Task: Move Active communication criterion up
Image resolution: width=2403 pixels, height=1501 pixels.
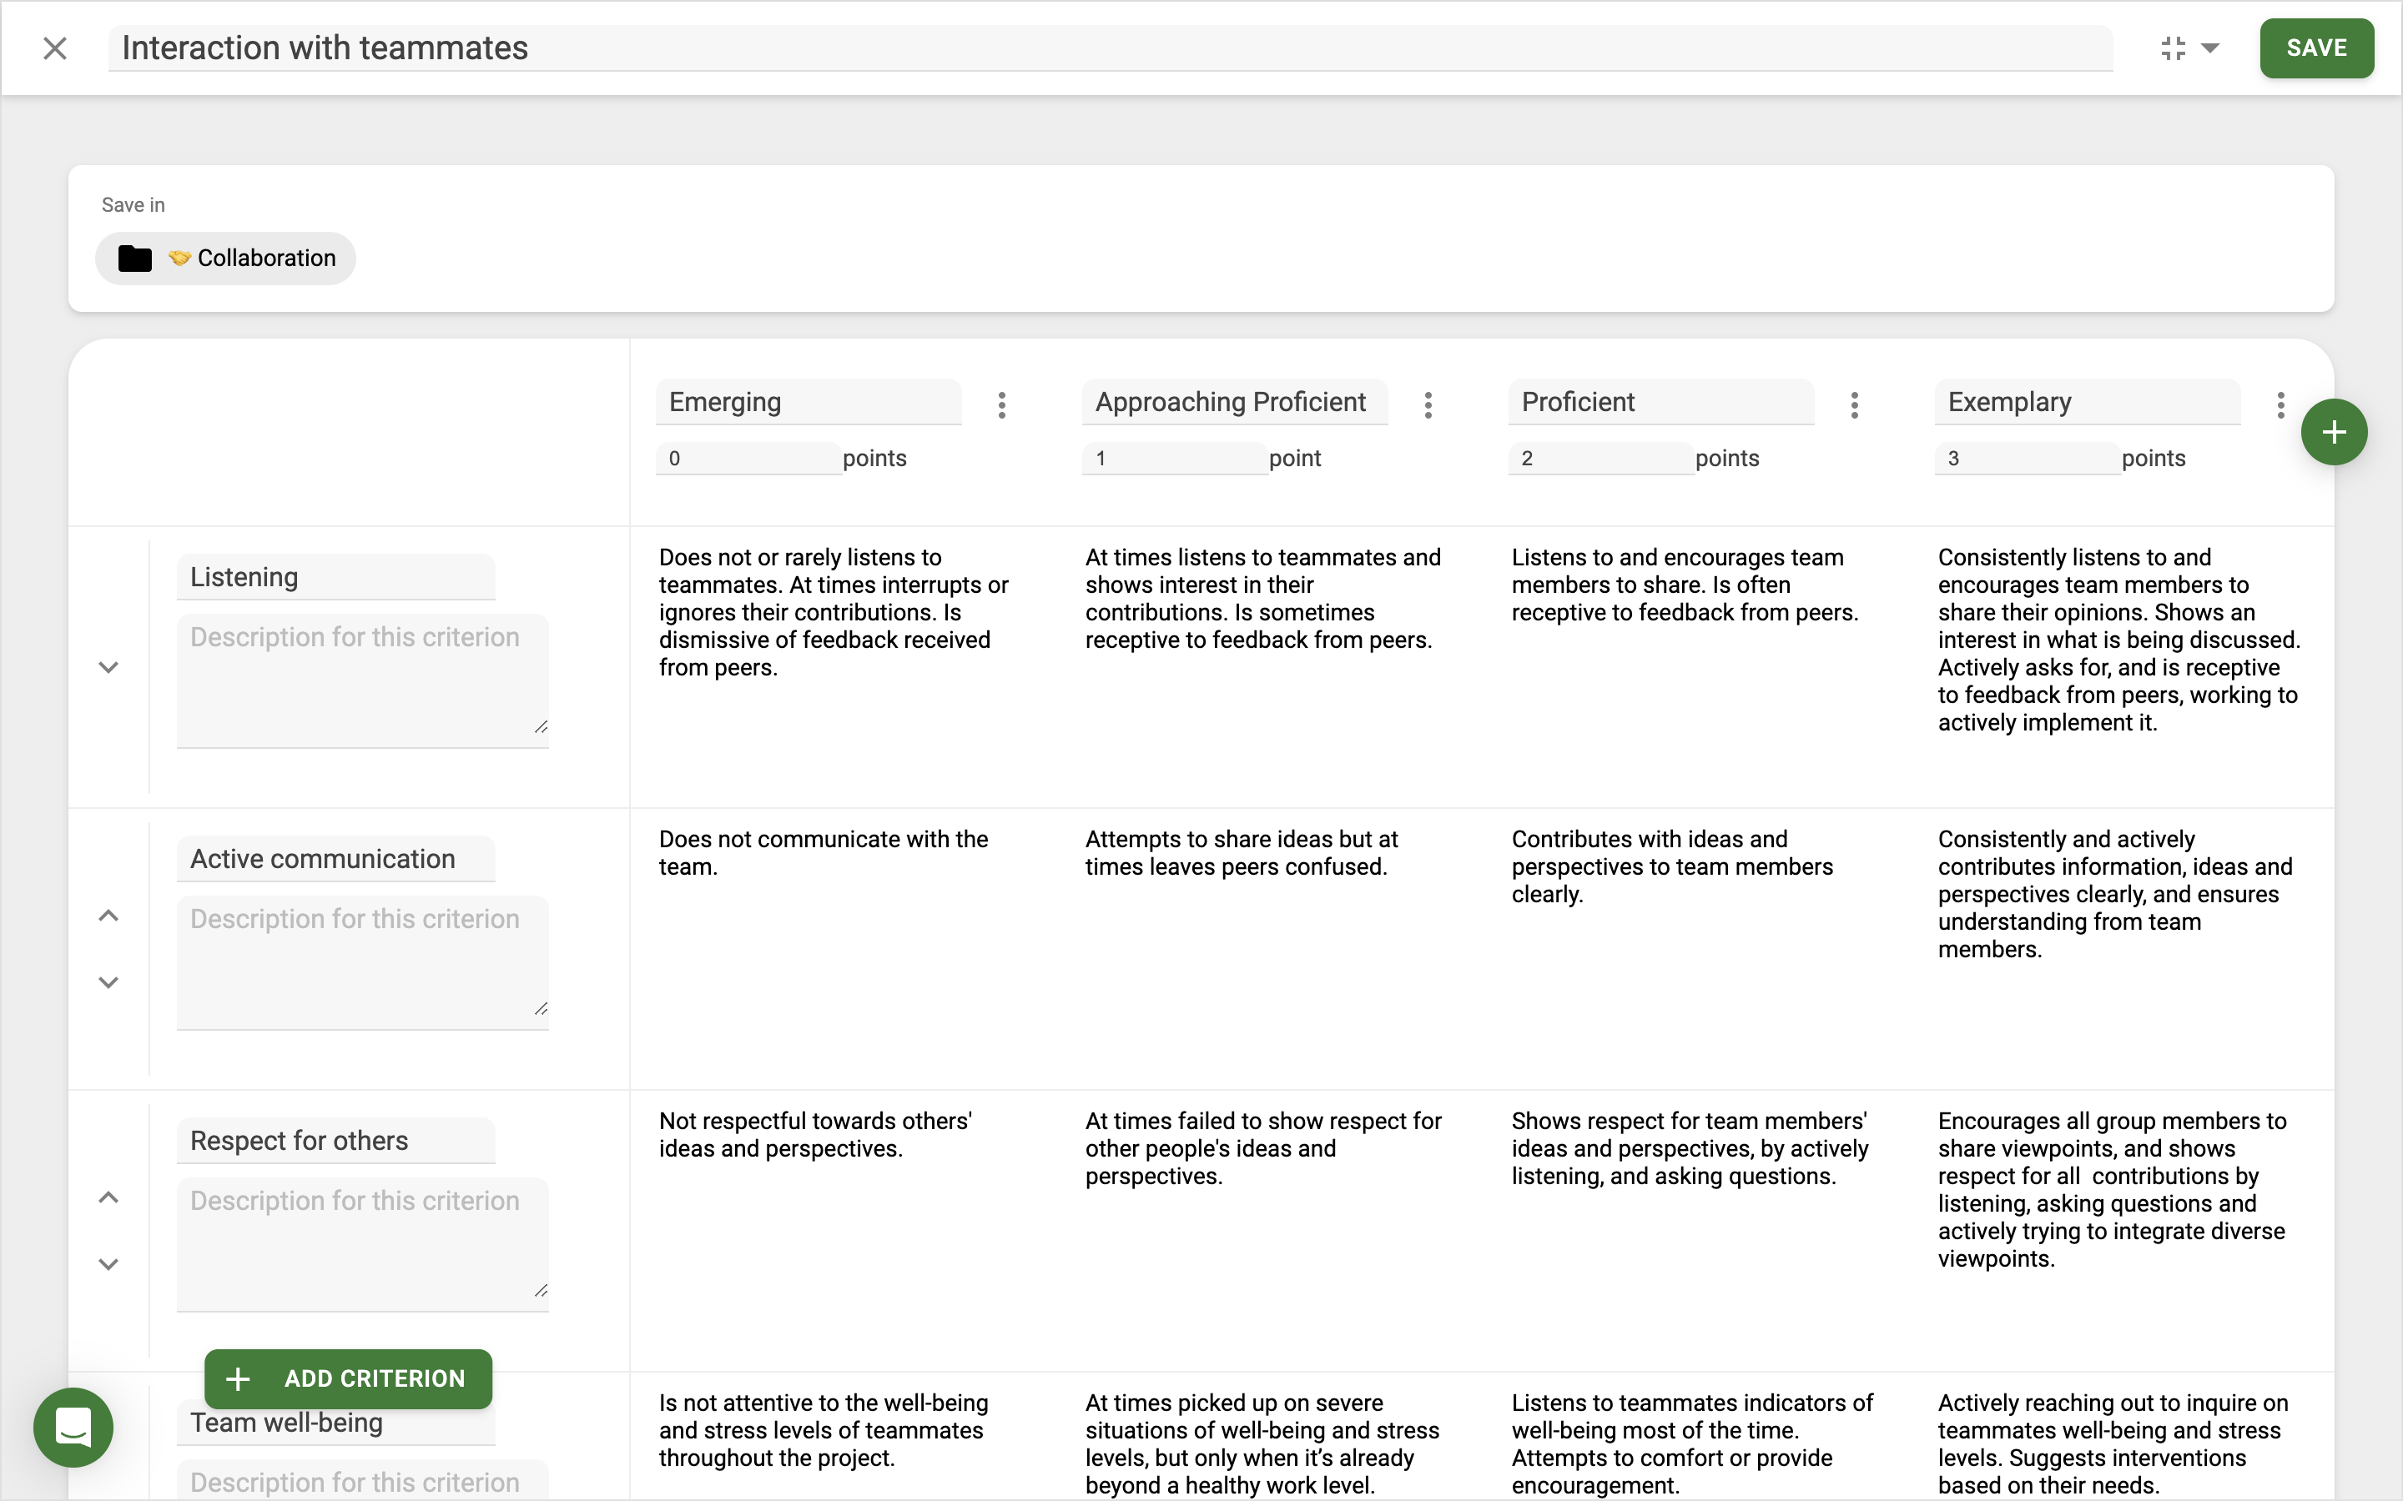Action: [x=108, y=916]
